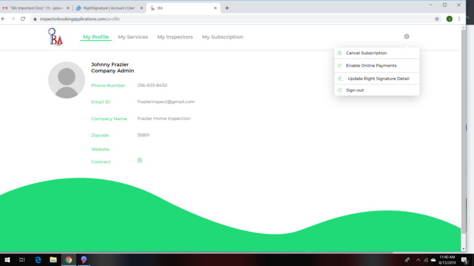The image size is (474, 266).
Task: Show hidden system tray icons
Action: coord(418,259)
